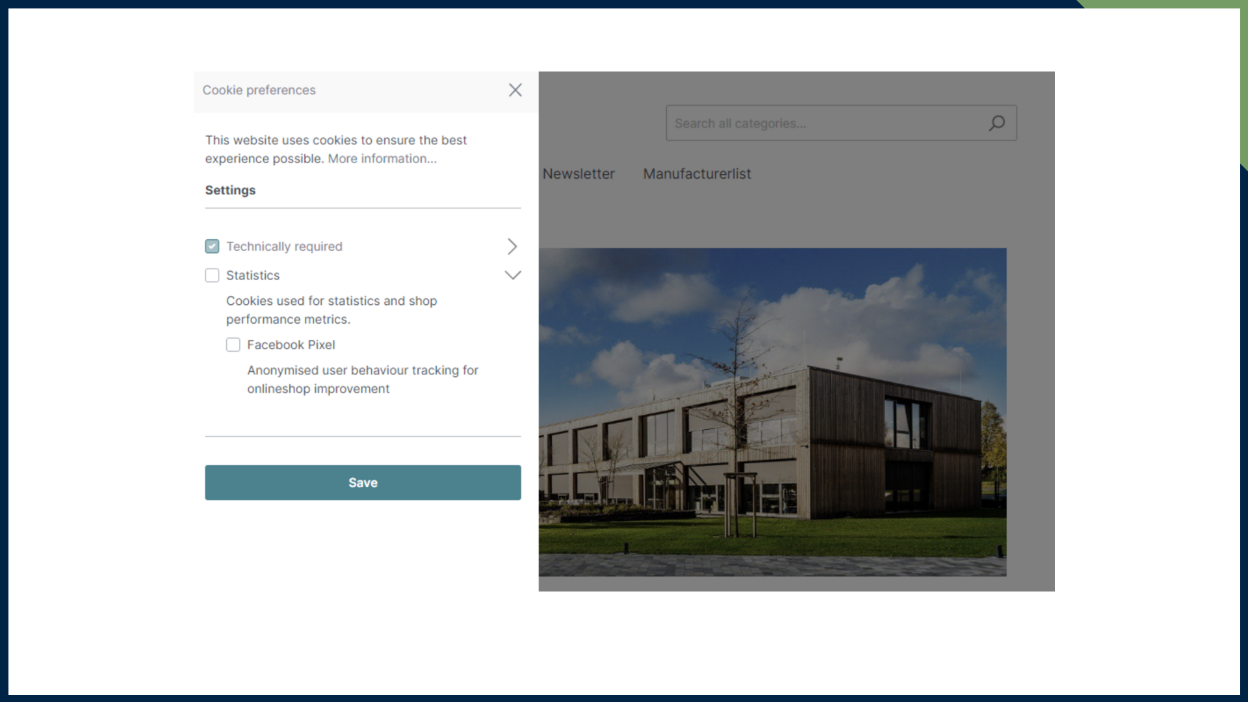Open the Newsletter page
The height and width of the screenshot is (702, 1248).
578,174
